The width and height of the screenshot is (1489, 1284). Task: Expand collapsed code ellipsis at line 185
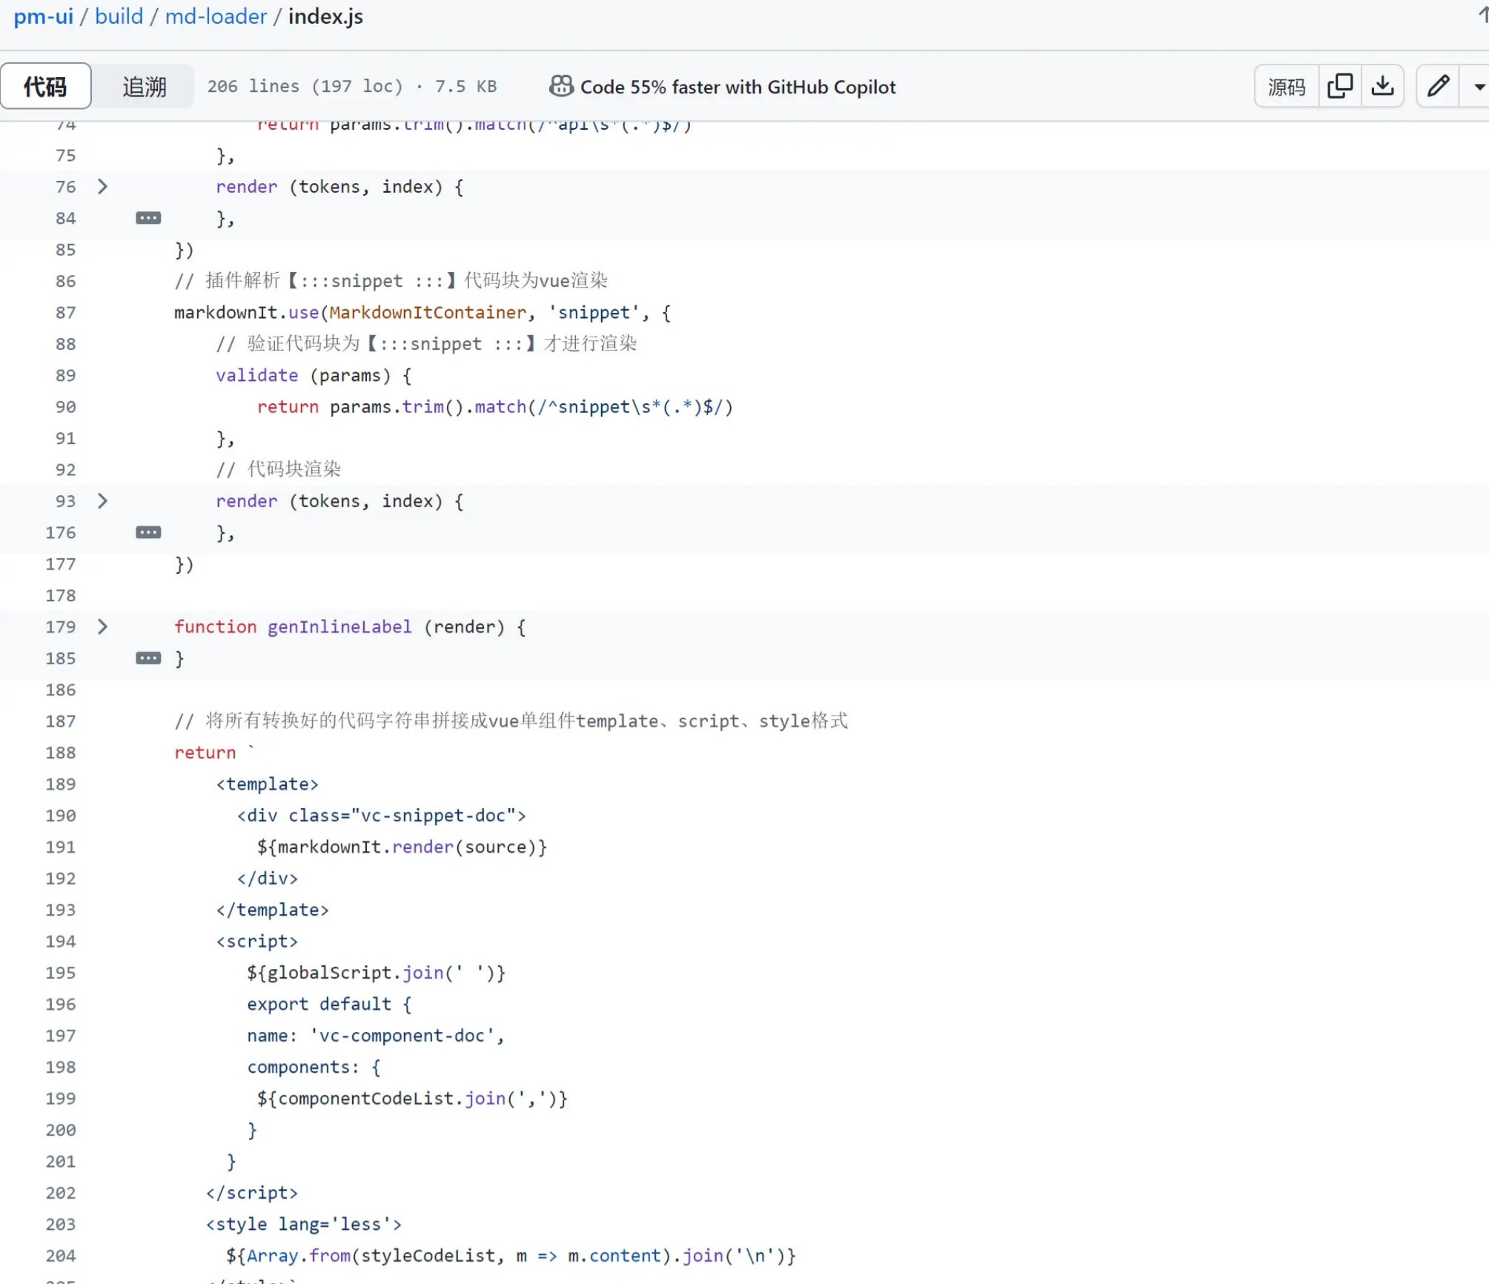(148, 658)
